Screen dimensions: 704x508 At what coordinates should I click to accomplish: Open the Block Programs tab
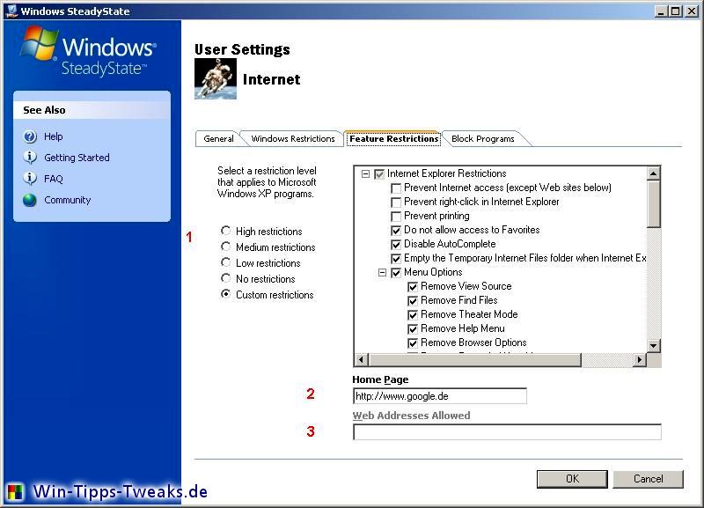pyautogui.click(x=483, y=139)
